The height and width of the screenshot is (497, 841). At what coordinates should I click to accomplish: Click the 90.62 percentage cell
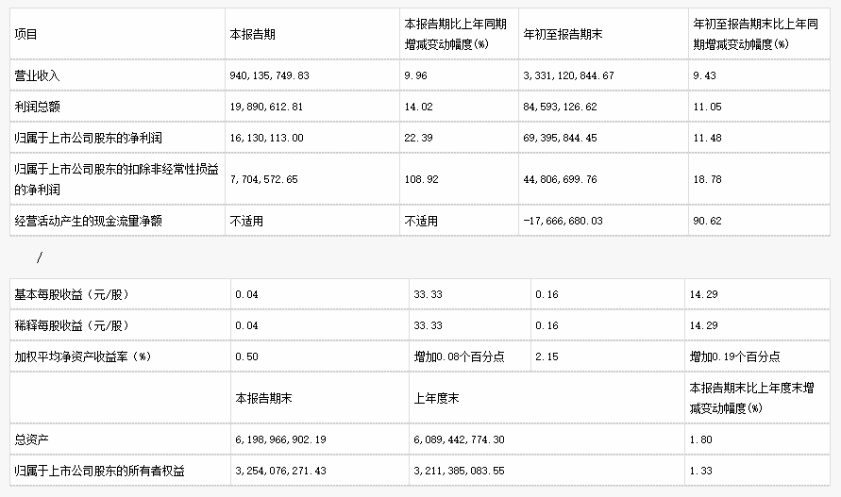click(704, 221)
